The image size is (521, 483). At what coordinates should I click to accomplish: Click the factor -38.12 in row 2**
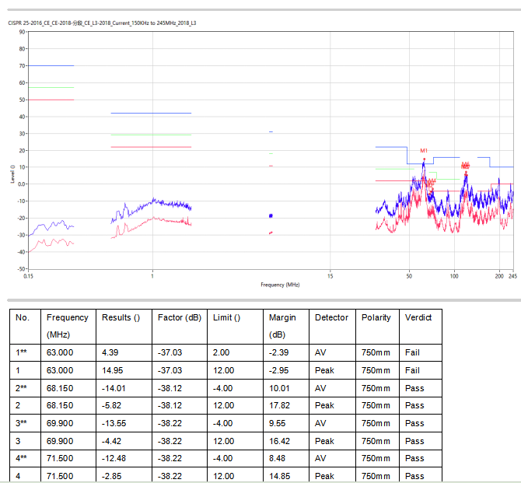170,388
